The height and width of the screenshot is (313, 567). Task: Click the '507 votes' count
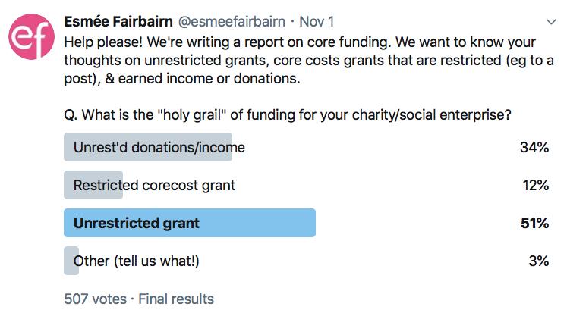coord(95,299)
